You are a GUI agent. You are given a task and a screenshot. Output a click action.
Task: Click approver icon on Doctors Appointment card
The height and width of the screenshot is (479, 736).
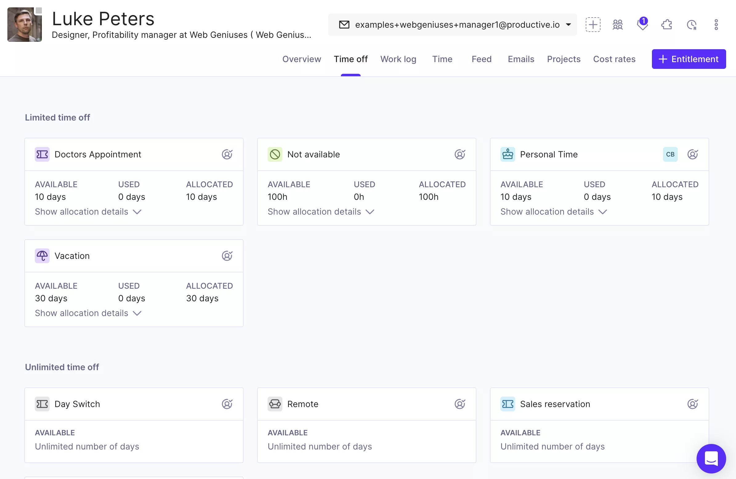(227, 154)
